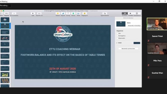Add a text box with the Szöveg icon

click(68, 14)
